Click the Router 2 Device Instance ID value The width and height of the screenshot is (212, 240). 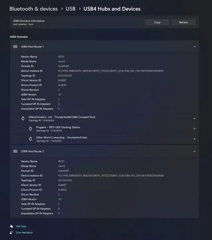[x=111, y=176]
